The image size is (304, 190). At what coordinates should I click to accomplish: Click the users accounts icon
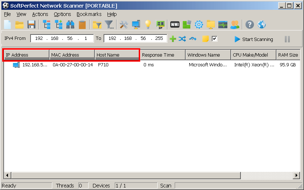tap(235, 25)
